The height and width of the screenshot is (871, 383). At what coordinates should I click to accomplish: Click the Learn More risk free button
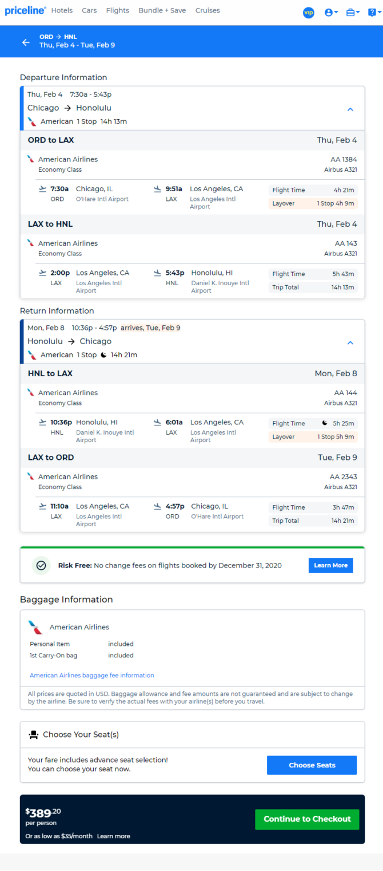[331, 565]
